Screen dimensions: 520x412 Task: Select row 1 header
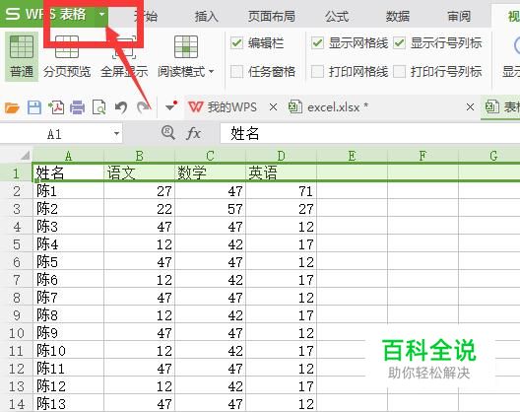coord(16,172)
